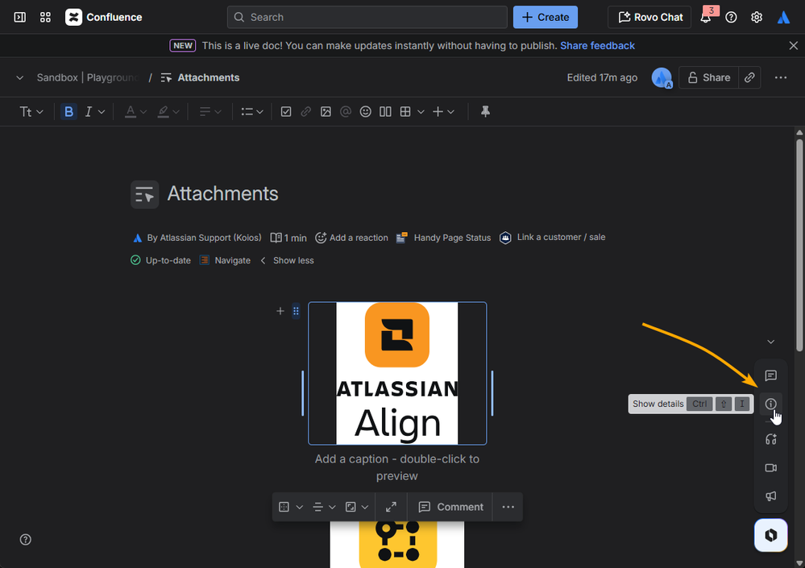Expand the breadcrumb chevron
Screen dimensions: 805x568
pyautogui.click(x=19, y=78)
